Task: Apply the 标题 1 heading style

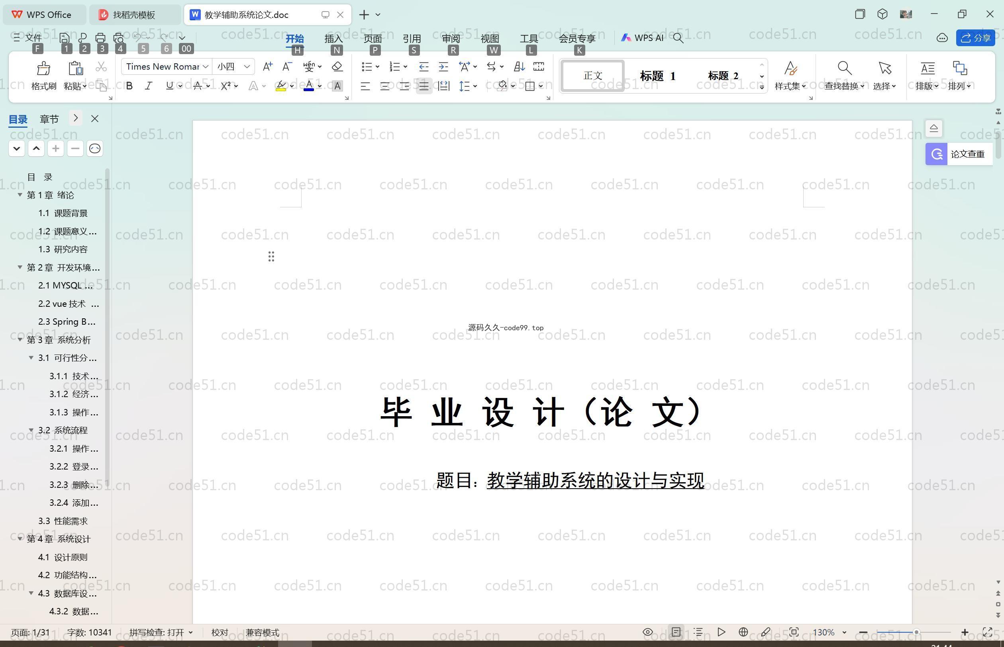Action: (x=657, y=76)
